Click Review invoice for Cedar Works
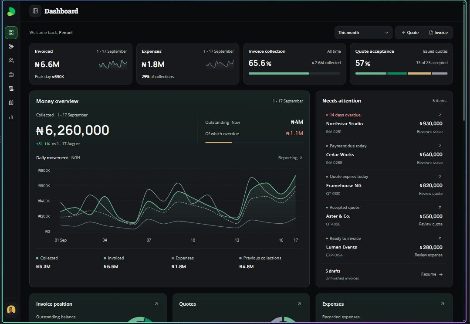 click(429, 163)
